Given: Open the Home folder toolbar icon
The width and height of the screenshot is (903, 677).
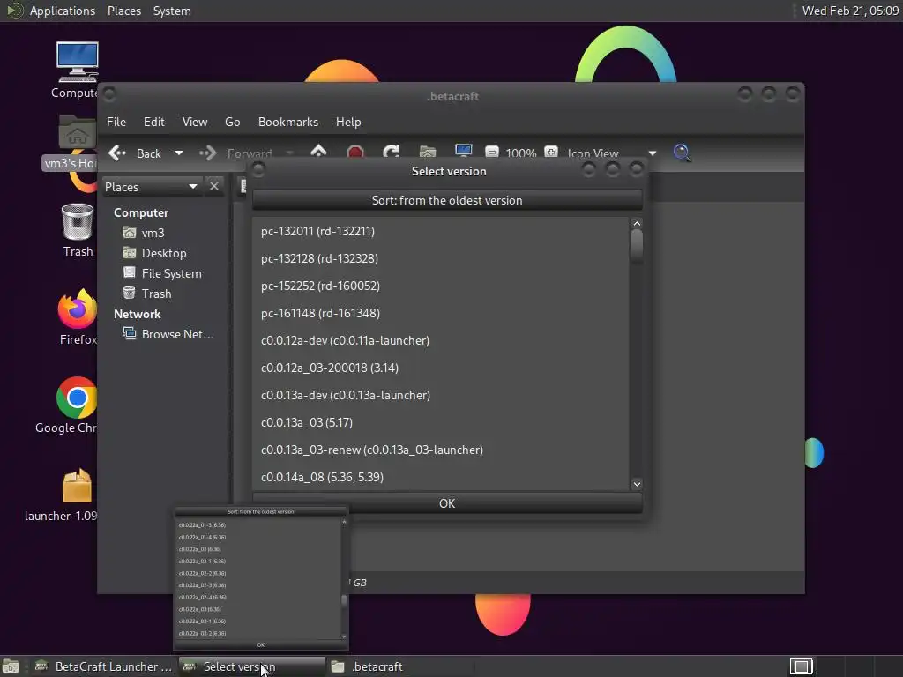Looking at the screenshot, I should coord(428,153).
